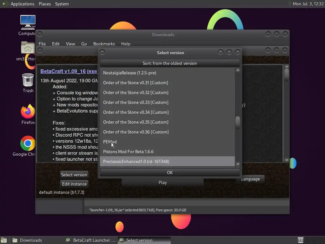Image resolution: width=325 pixels, height=244 pixels.
Task: Click the changelog scrollbar thumb in launcher
Action: coord(287,74)
